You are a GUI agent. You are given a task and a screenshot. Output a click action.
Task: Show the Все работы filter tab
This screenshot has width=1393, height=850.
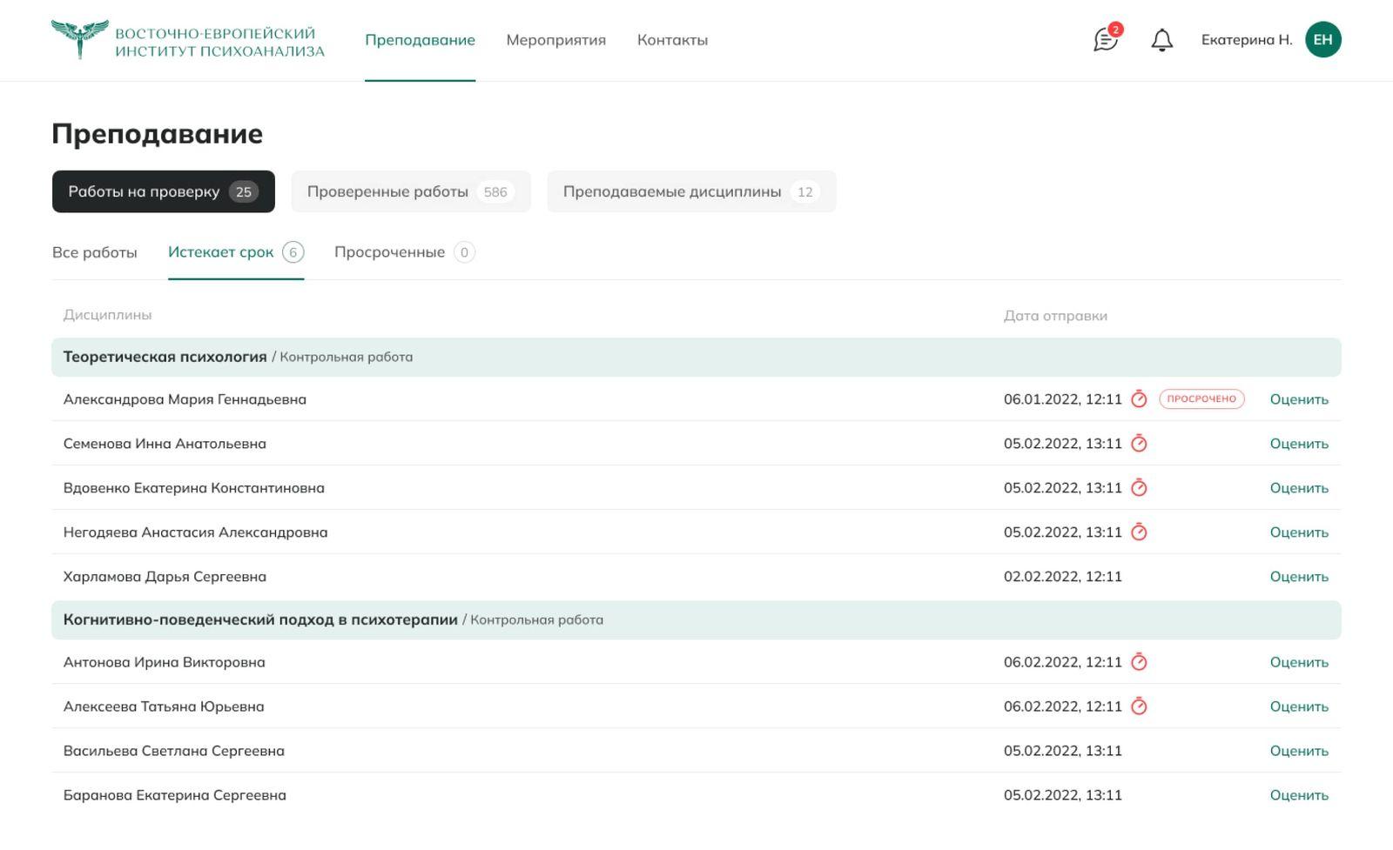click(95, 252)
